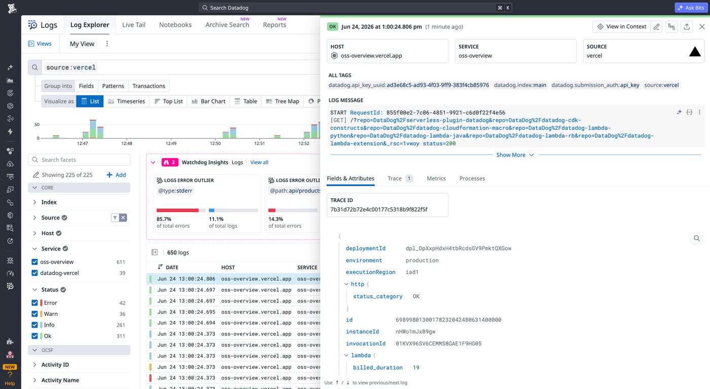Screen dimensions: 710x389
Task: Switch to the Processes tab
Action: coord(472,179)
